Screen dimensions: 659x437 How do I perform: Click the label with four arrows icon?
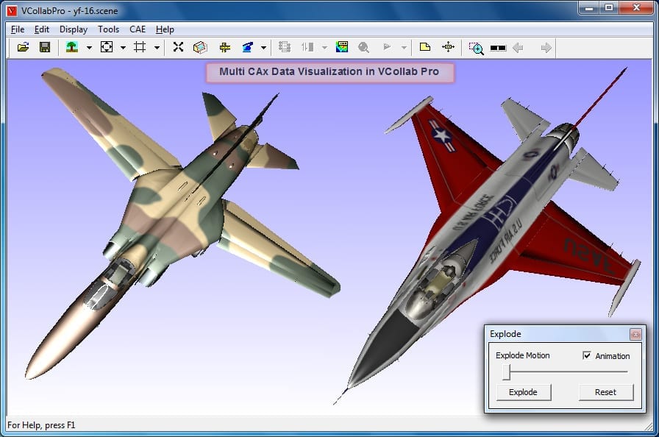[449, 47]
